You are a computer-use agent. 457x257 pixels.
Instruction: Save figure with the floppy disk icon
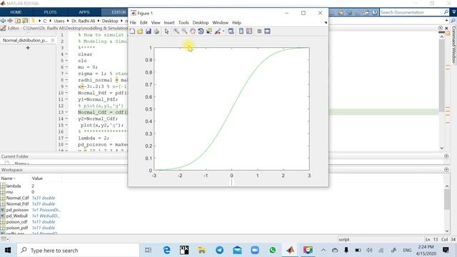(x=149, y=31)
